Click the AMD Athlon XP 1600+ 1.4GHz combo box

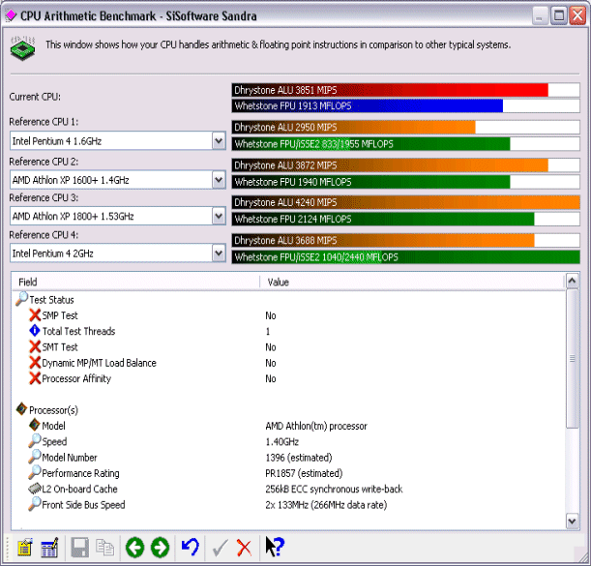click(118, 180)
